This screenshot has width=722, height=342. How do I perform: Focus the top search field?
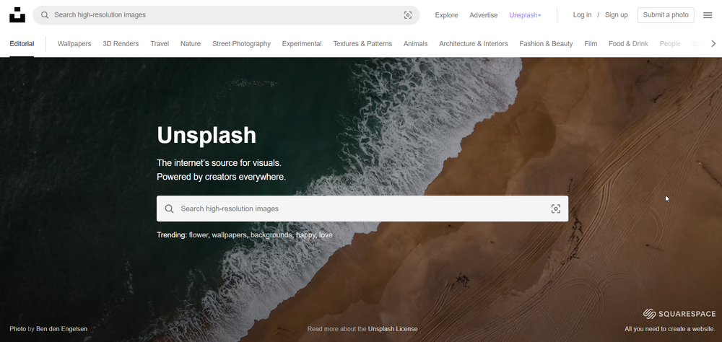(x=226, y=15)
